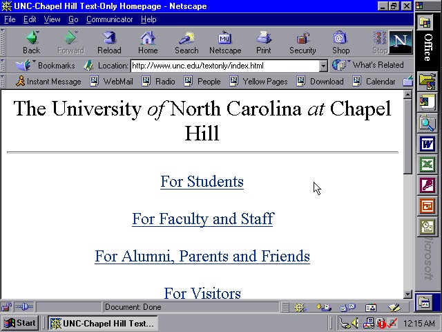Open the File menu
This screenshot has width=442, height=332.
(x=10, y=19)
